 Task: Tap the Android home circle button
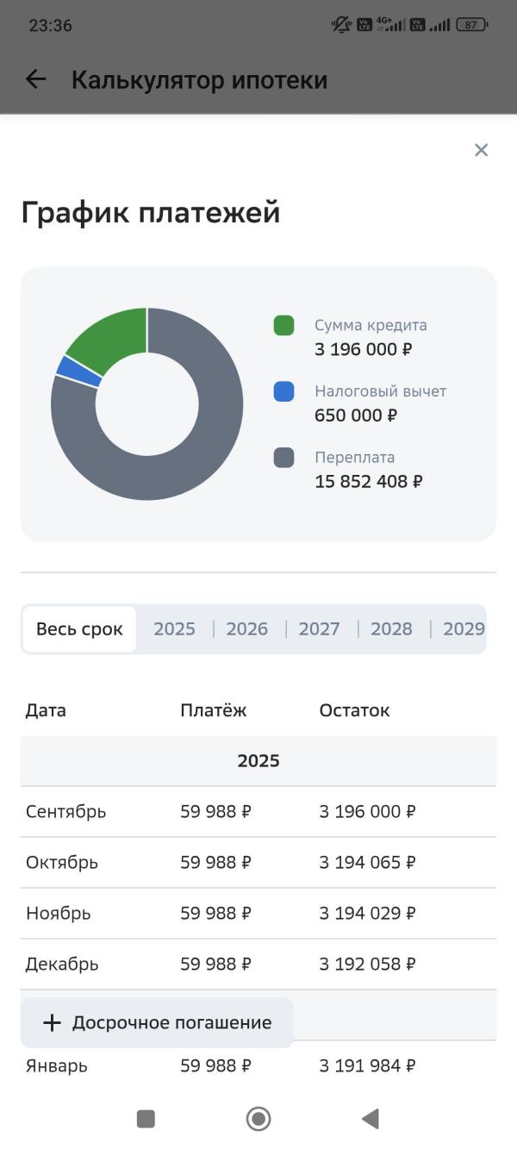[x=258, y=1119]
